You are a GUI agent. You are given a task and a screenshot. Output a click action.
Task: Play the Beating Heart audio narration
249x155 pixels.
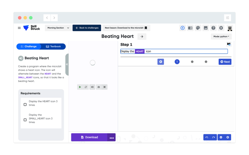click(x=21, y=58)
